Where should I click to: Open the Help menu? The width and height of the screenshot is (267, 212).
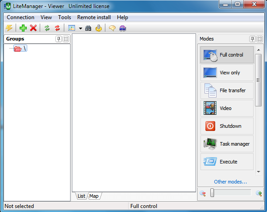(x=122, y=17)
